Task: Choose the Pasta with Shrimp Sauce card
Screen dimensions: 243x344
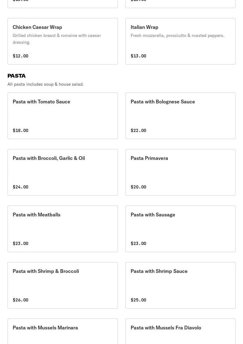Action: point(180,285)
